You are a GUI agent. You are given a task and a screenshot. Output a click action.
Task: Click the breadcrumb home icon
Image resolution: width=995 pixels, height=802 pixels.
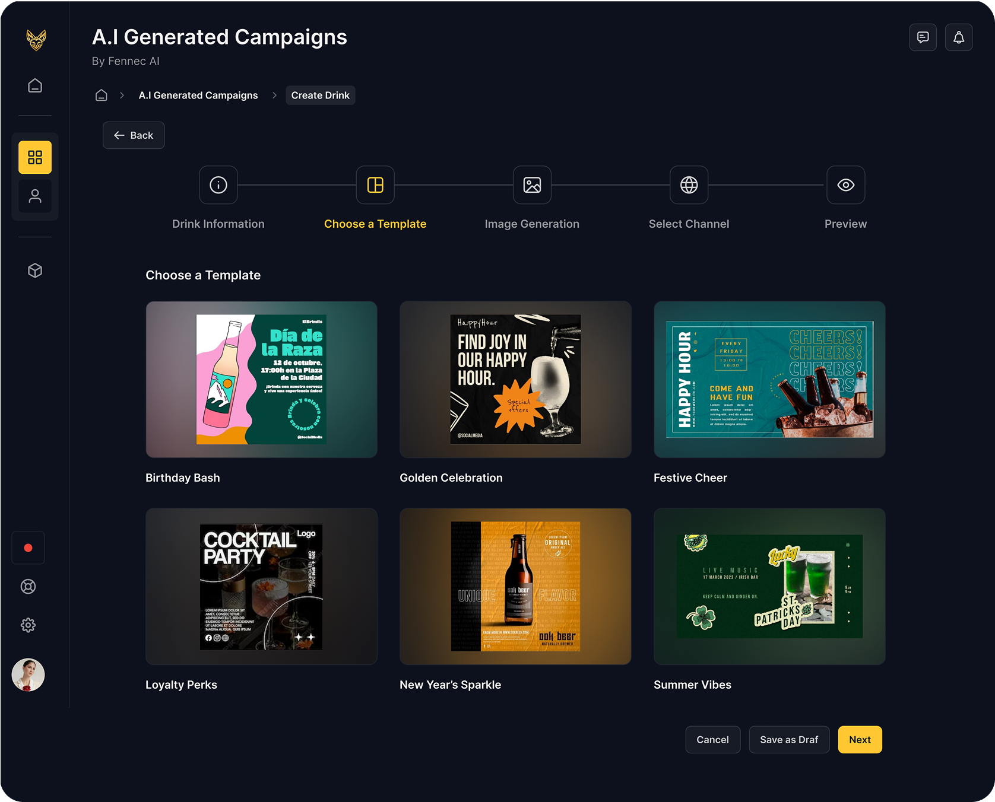pos(102,95)
